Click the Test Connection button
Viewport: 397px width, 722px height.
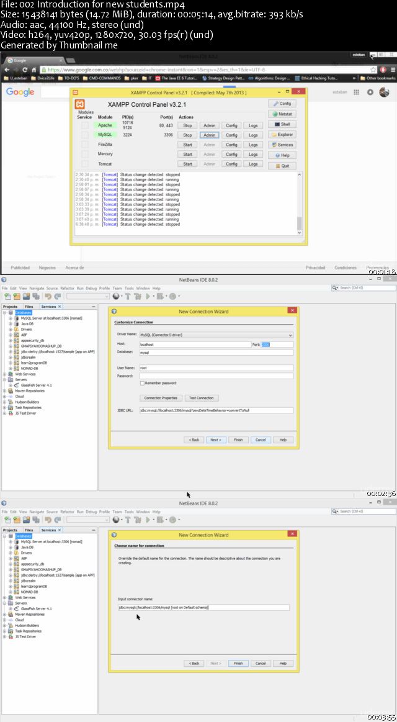pyautogui.click(x=202, y=398)
